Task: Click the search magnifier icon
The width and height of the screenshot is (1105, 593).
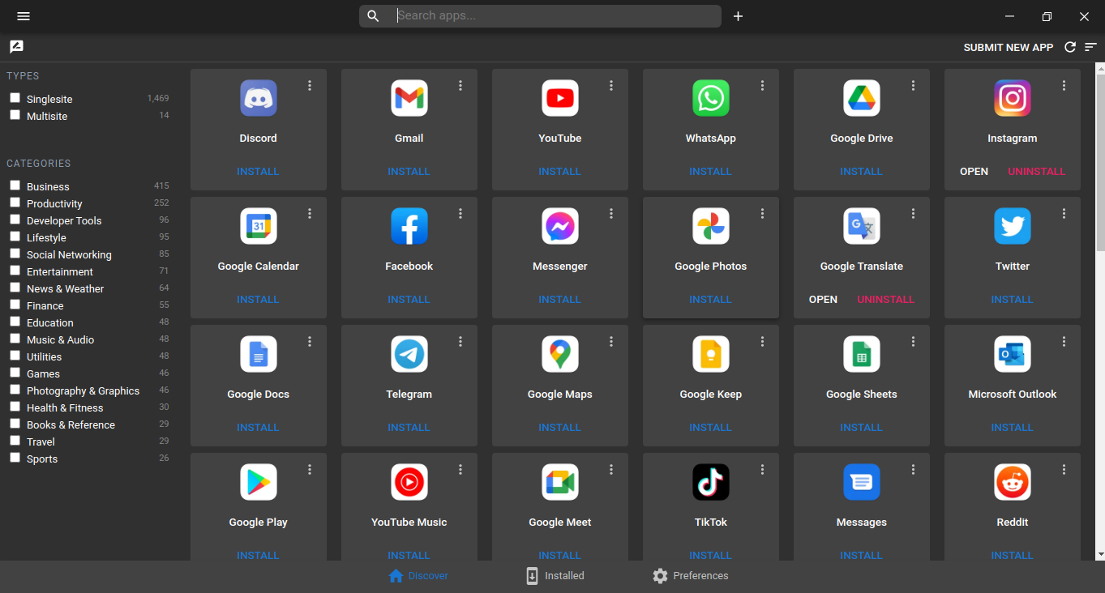Action: click(373, 16)
